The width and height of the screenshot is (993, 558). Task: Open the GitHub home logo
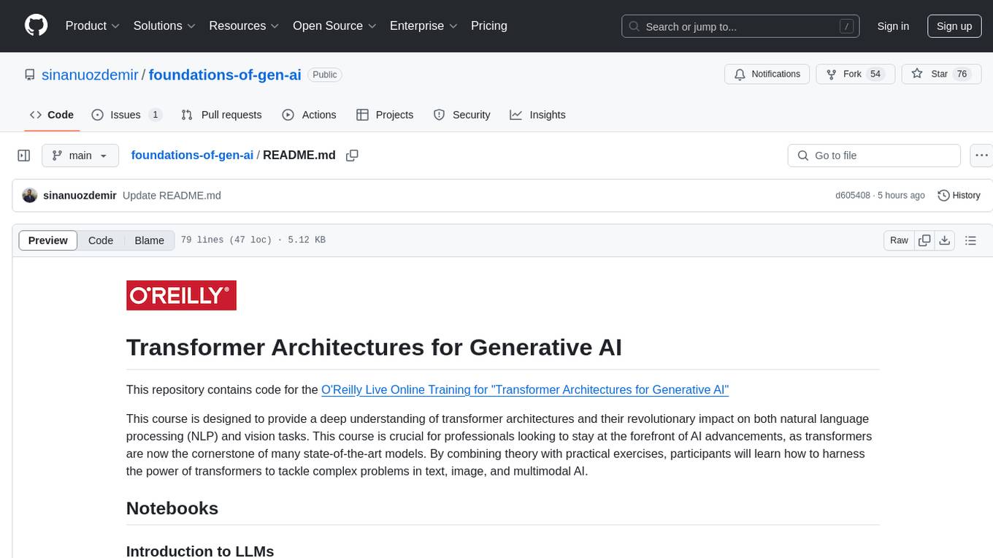37,26
